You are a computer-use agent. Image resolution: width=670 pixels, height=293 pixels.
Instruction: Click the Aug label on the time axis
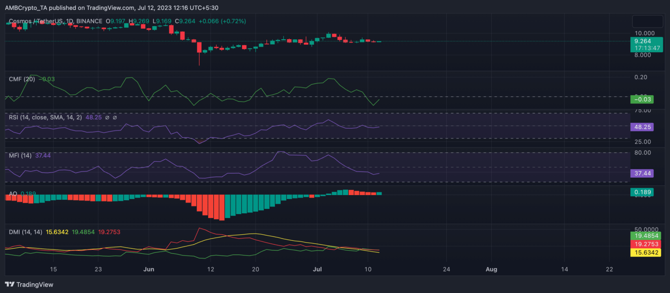pos(492,269)
